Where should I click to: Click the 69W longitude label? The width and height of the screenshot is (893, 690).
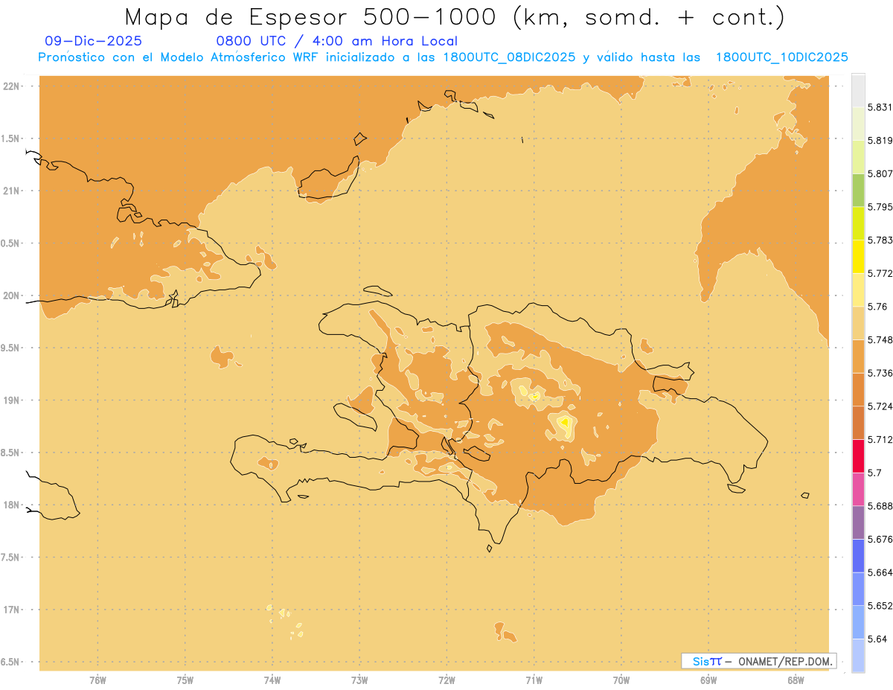708,680
